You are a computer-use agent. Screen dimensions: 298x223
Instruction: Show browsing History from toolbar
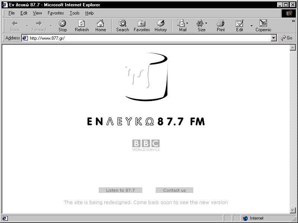tap(161, 26)
